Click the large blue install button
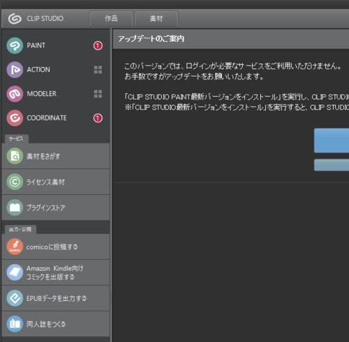Image resolution: width=349 pixels, height=342 pixels. (x=332, y=141)
